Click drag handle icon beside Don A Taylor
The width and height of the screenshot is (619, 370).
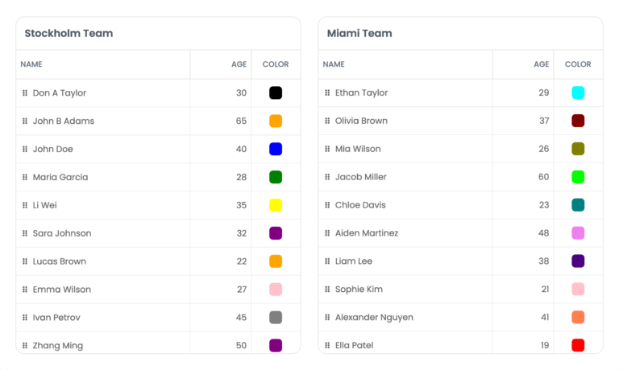pyautogui.click(x=25, y=93)
